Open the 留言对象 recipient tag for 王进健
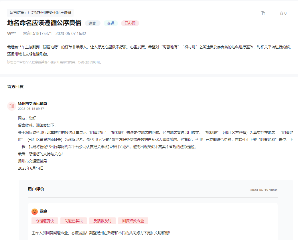 point(40,13)
